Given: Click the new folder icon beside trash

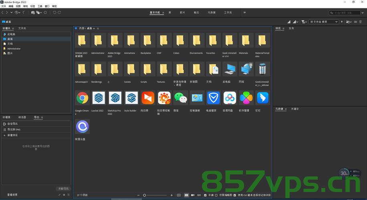Looking at the screenshot, I should (x=355, y=22).
